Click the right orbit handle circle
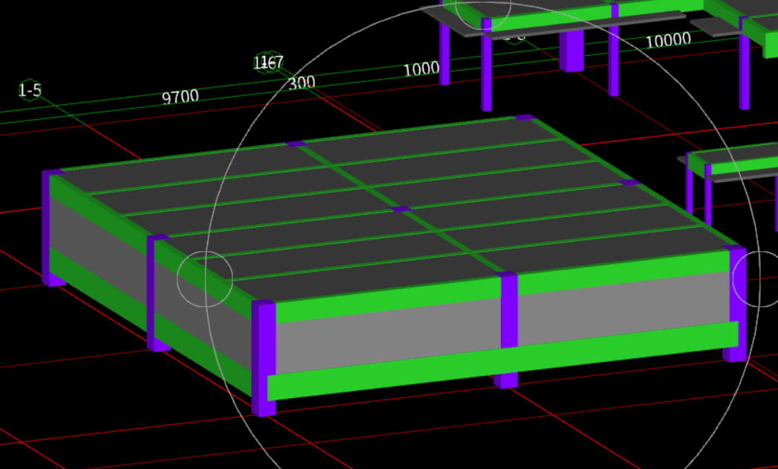 [758, 279]
